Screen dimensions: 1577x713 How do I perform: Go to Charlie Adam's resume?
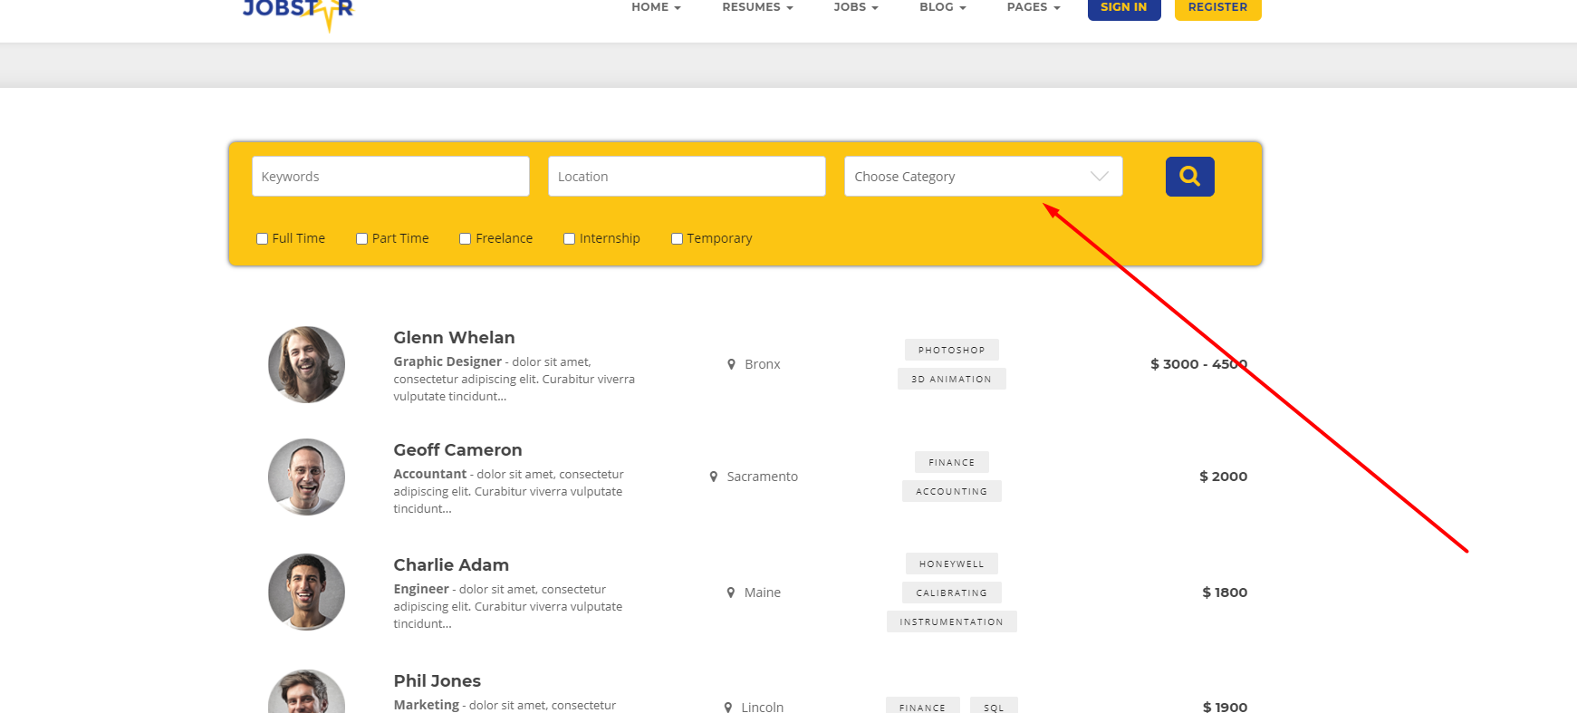451,565
